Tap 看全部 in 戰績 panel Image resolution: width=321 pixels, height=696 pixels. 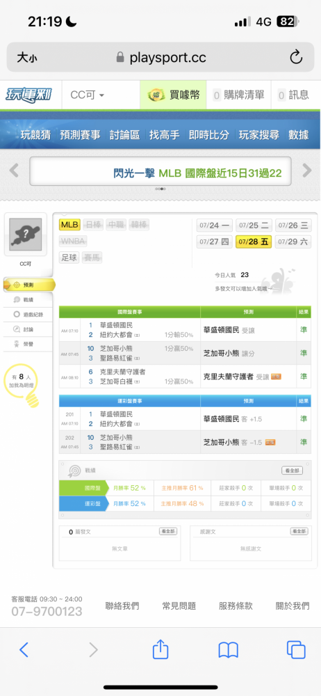click(x=293, y=470)
